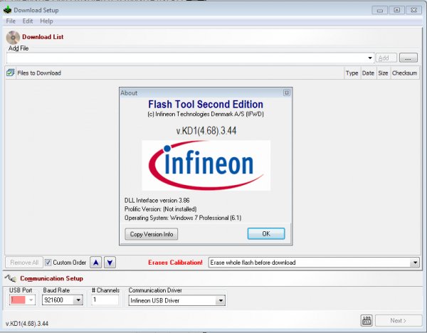Click the browse '...' button
Image resolution: width=427 pixels, height=333 pixels.
pyautogui.click(x=408, y=58)
